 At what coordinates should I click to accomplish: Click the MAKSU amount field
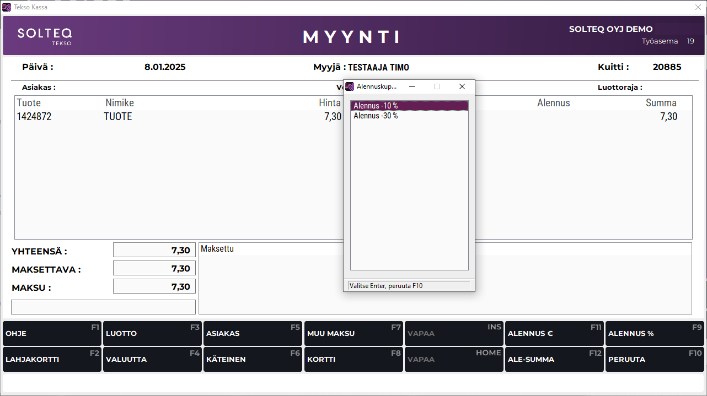coord(154,286)
